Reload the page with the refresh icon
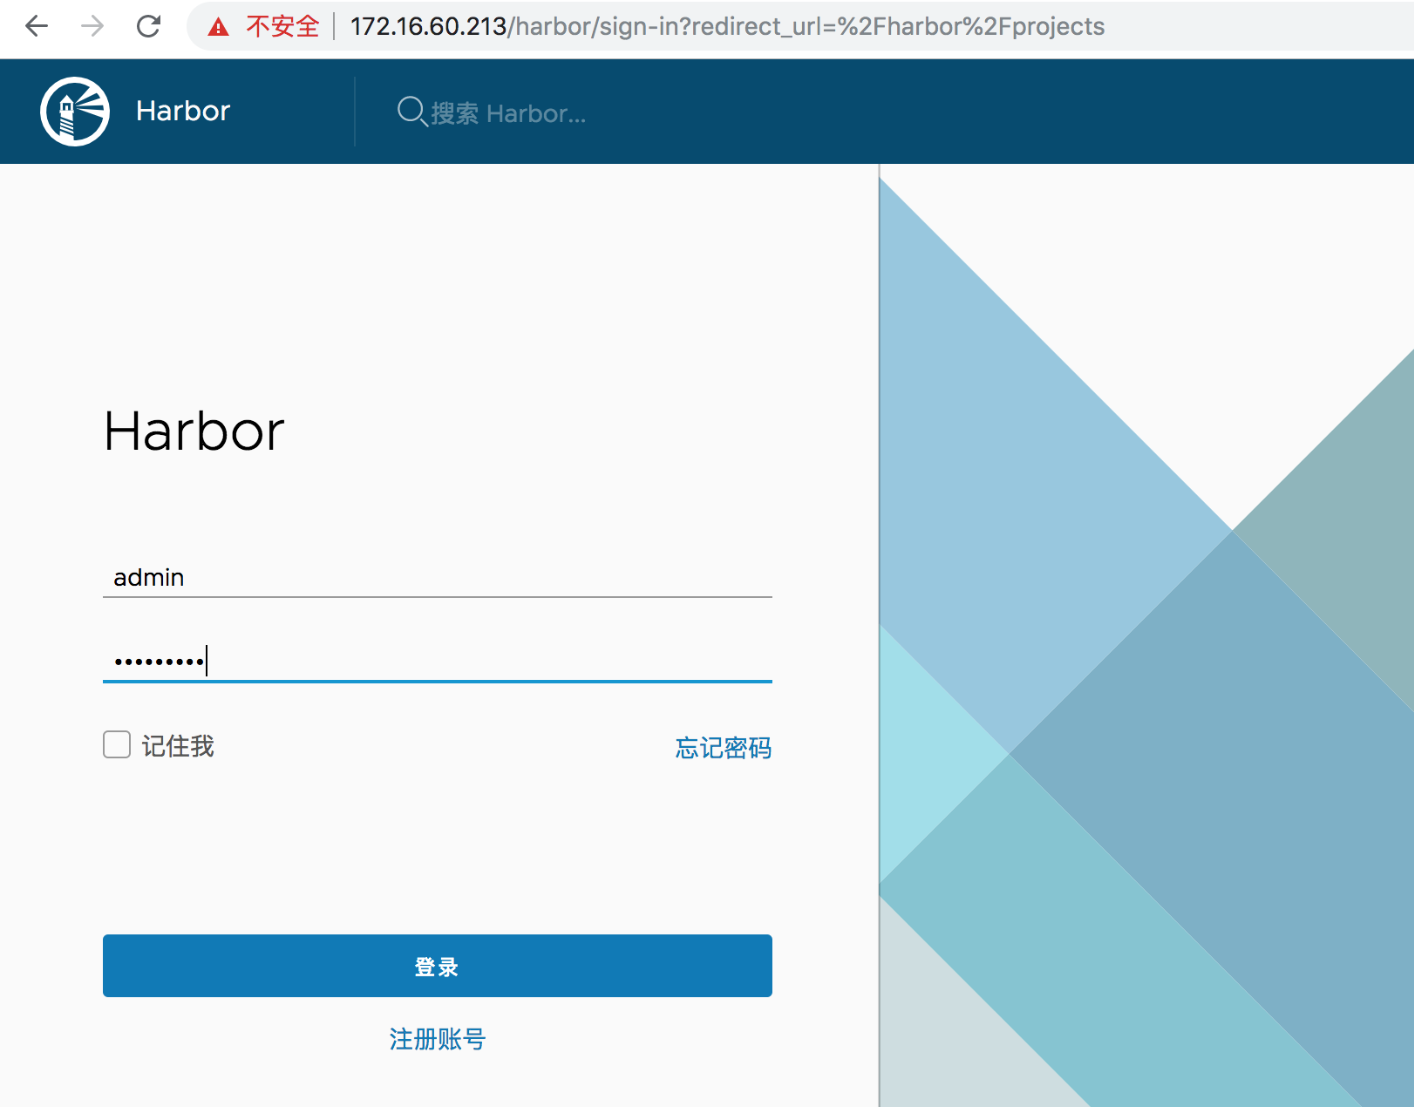Image resolution: width=1414 pixels, height=1107 pixels. pos(149,26)
